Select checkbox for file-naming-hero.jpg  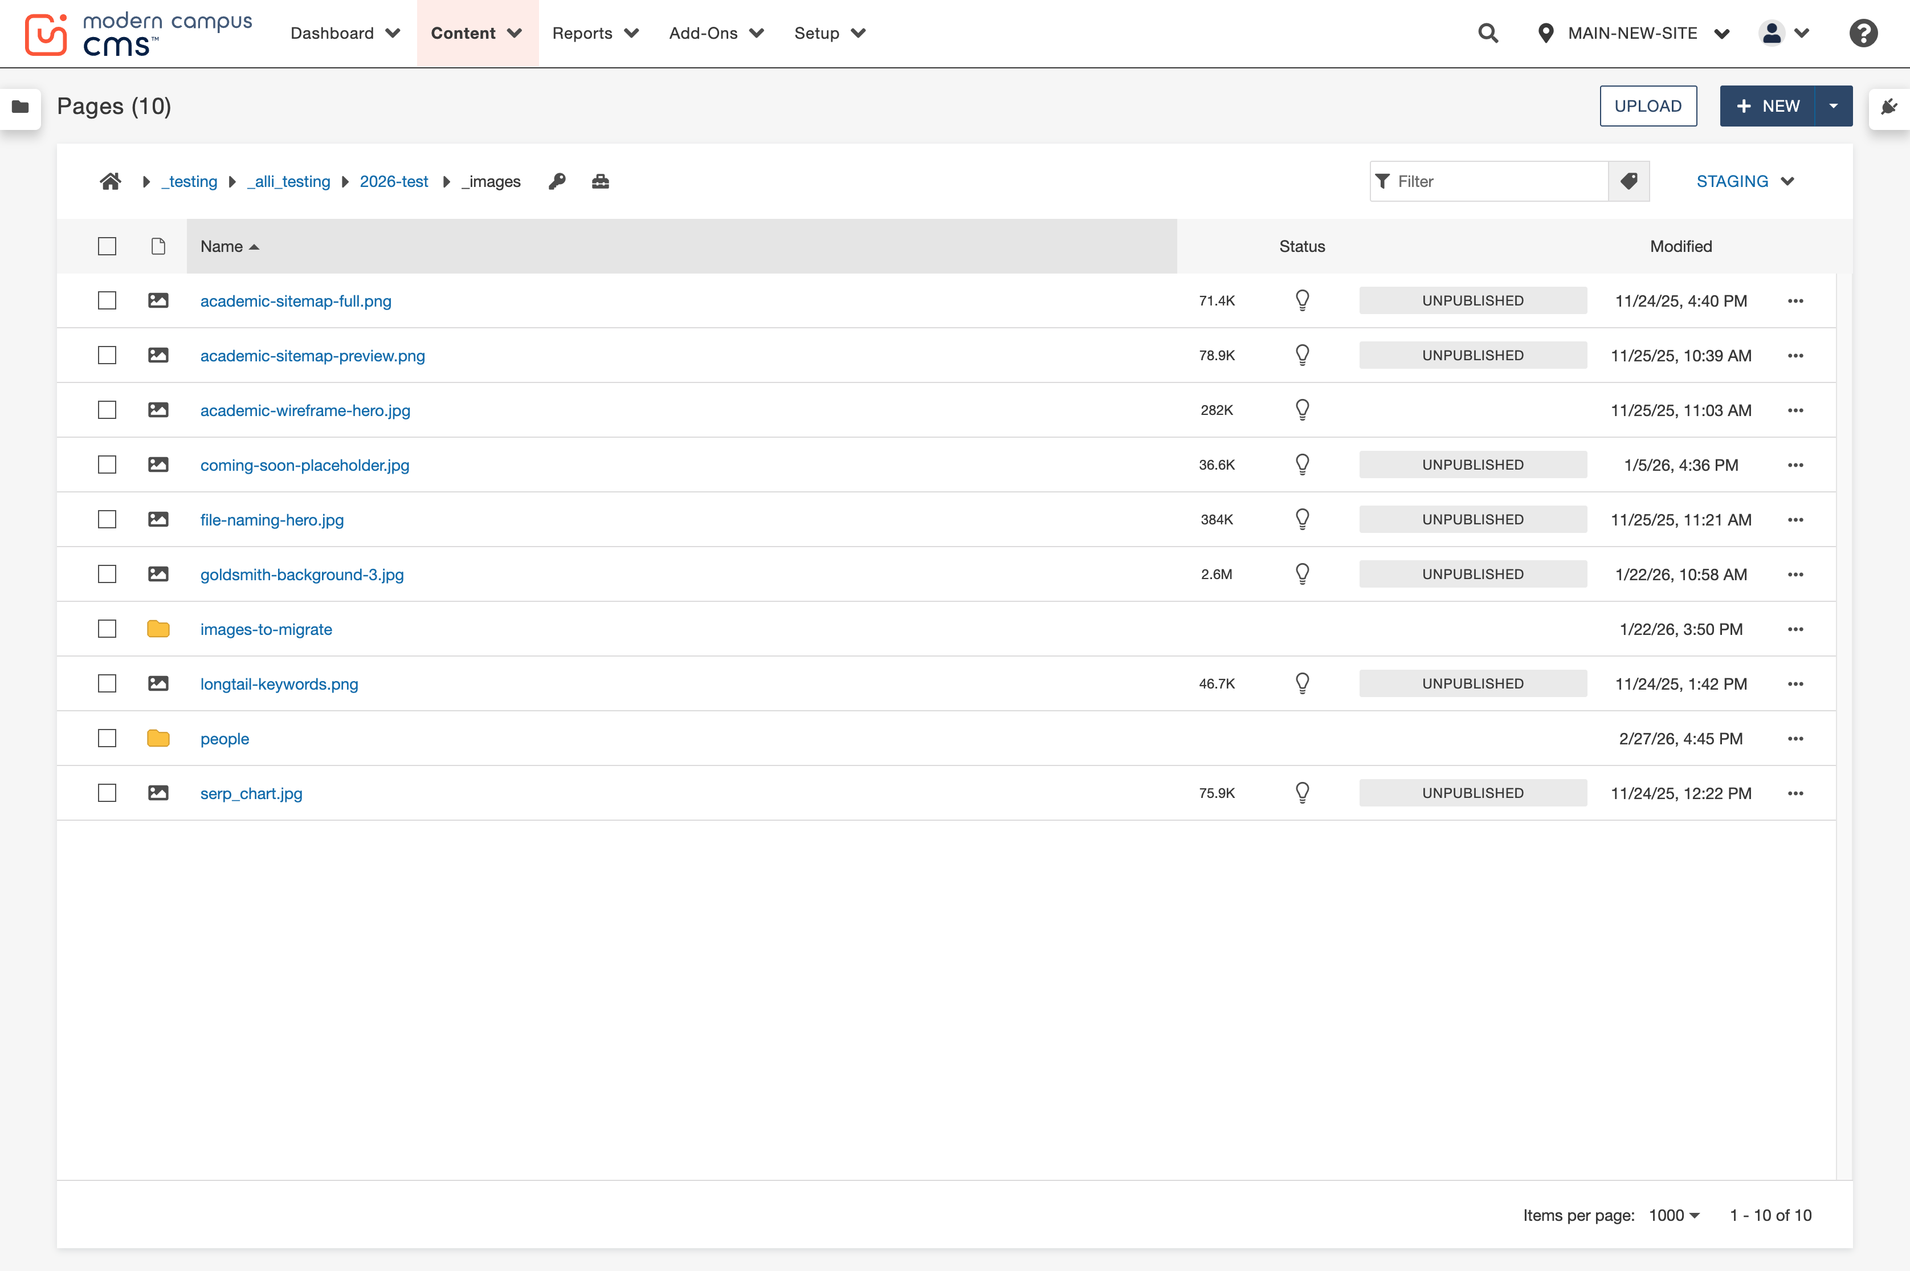[107, 520]
